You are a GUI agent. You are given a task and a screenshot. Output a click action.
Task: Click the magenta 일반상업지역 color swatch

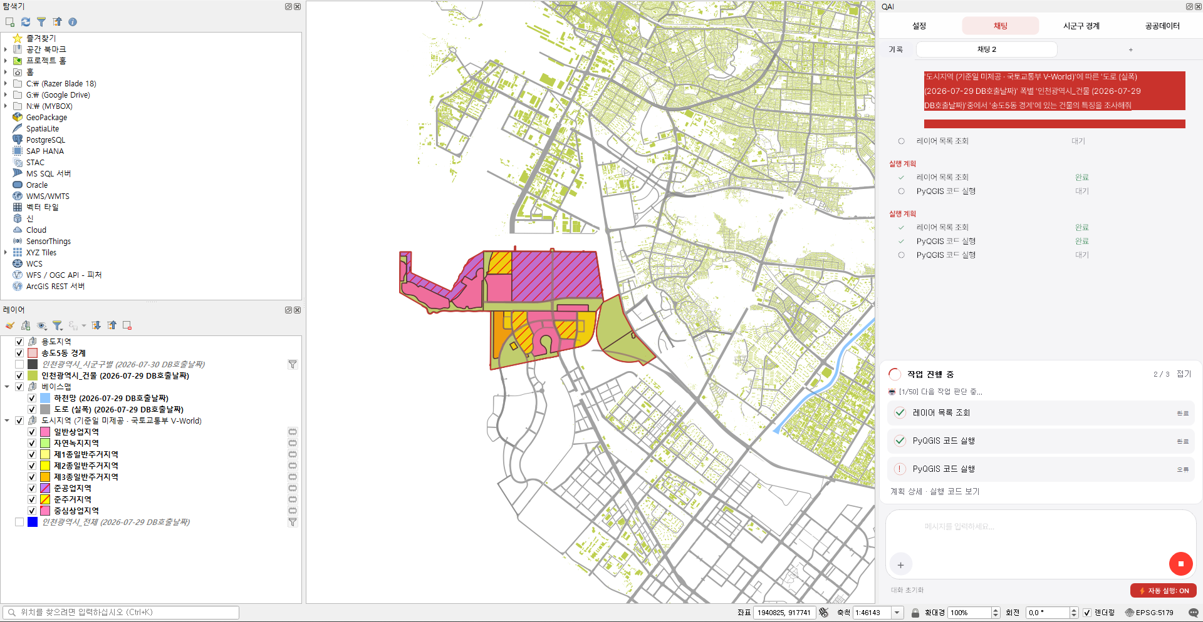[x=45, y=432]
